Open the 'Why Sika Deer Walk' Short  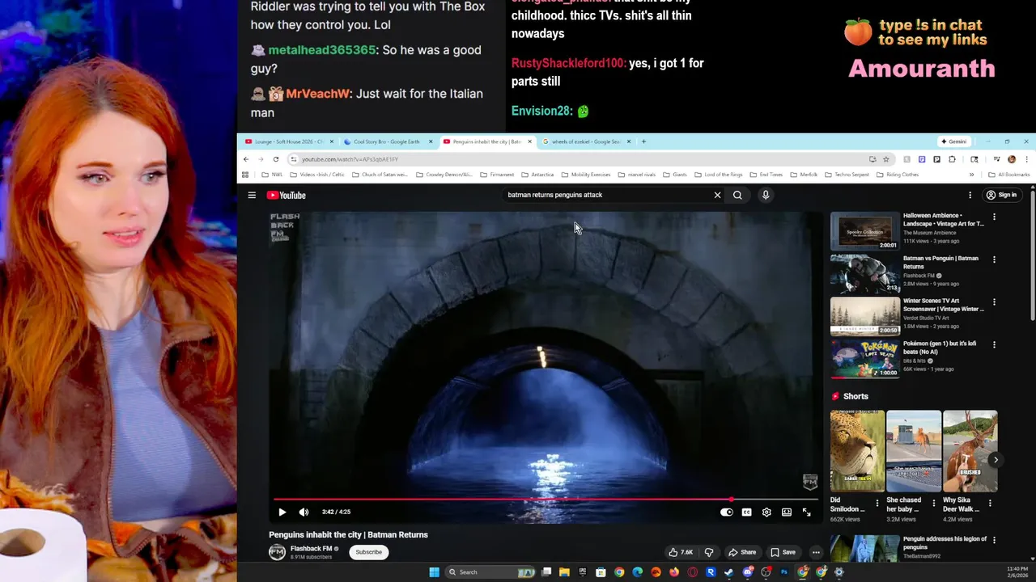click(x=970, y=451)
